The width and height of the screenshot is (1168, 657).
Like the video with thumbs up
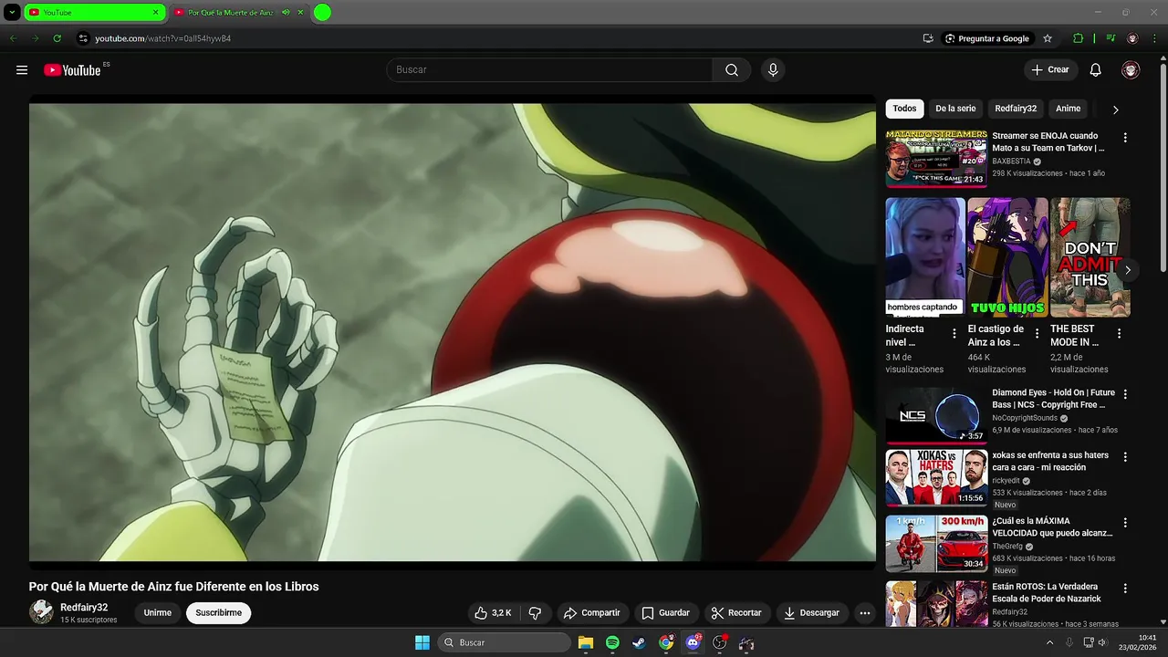pos(493,613)
